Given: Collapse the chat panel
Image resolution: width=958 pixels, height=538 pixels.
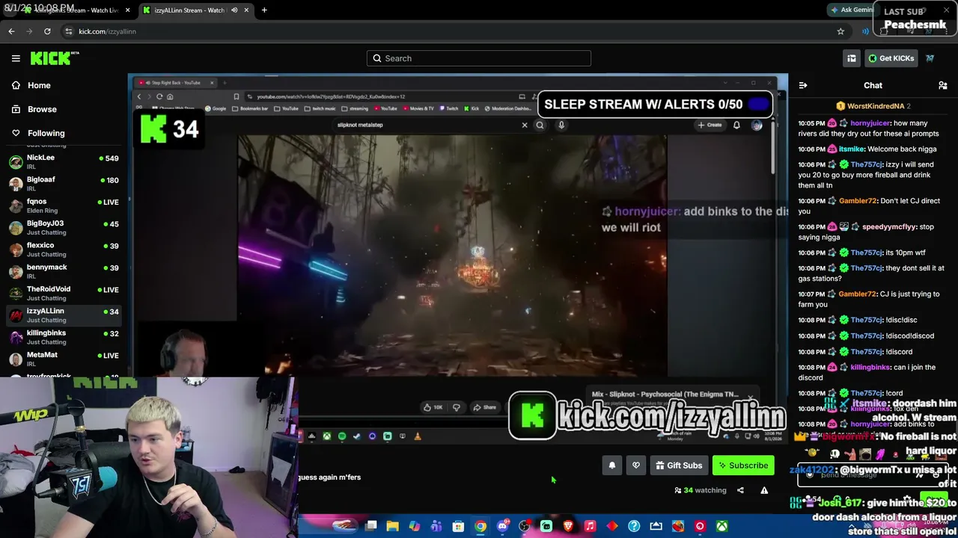Looking at the screenshot, I should (x=803, y=86).
